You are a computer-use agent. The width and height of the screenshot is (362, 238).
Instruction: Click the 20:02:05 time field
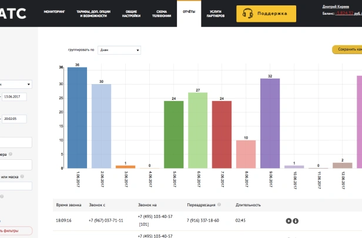click(x=14, y=119)
